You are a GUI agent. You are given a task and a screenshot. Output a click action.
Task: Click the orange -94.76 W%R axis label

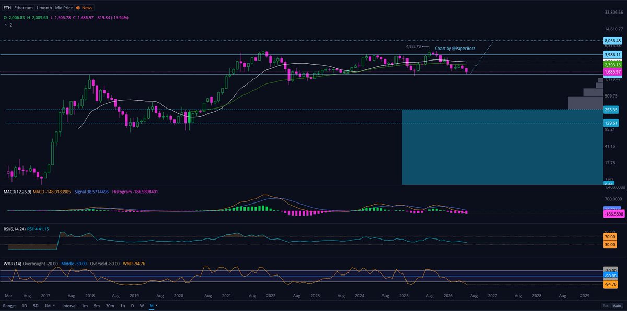(x=611, y=284)
